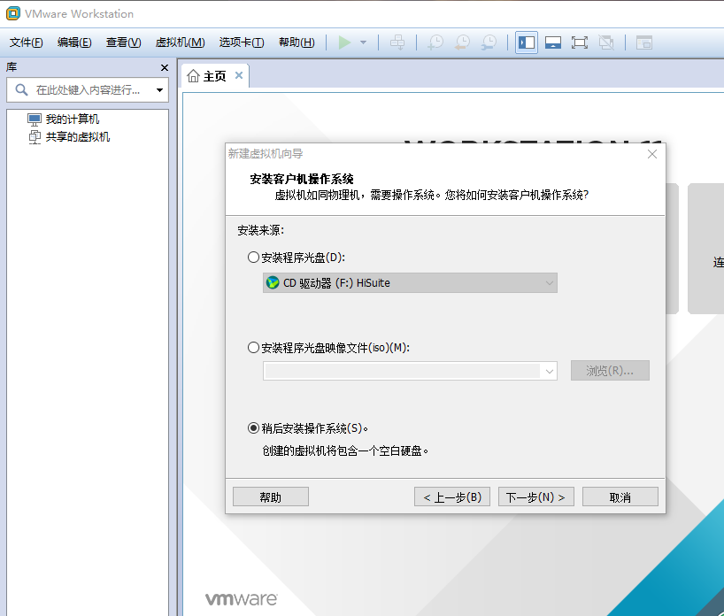Close the 库 library panel
This screenshot has height=616, width=724.
pos(165,67)
